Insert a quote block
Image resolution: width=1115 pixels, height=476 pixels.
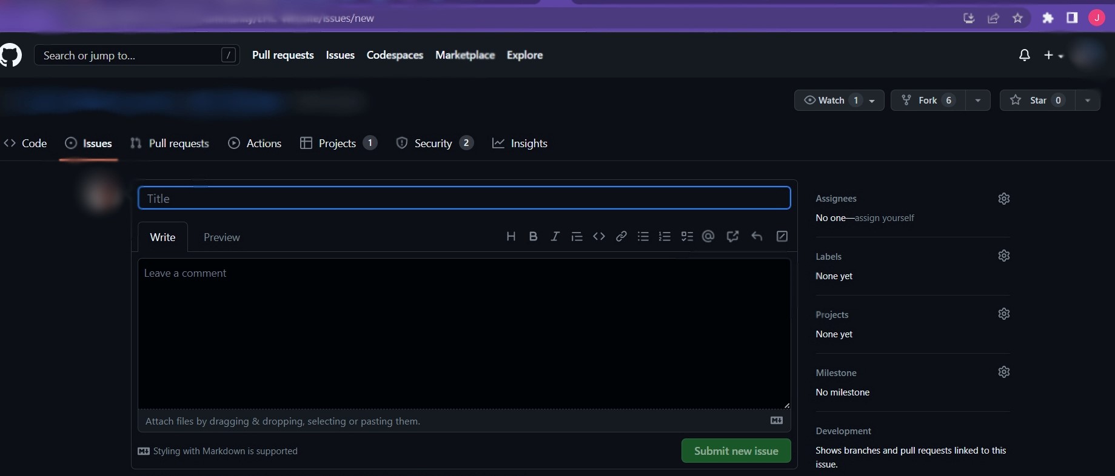click(577, 236)
